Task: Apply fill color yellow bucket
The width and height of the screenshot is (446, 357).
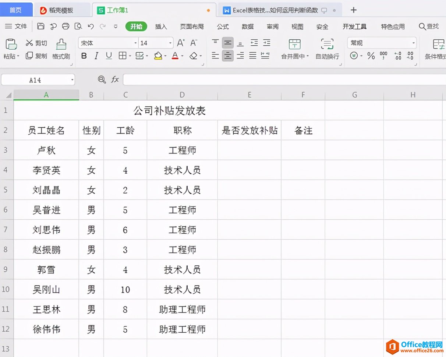Action: pos(158,56)
